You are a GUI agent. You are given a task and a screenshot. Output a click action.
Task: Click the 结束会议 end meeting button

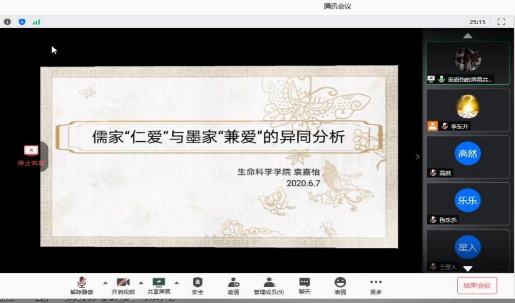click(x=477, y=285)
